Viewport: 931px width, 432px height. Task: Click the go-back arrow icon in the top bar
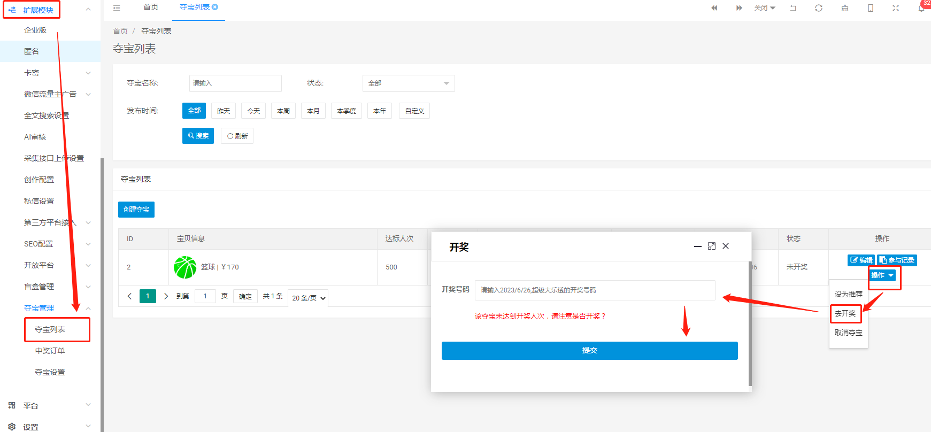793,8
